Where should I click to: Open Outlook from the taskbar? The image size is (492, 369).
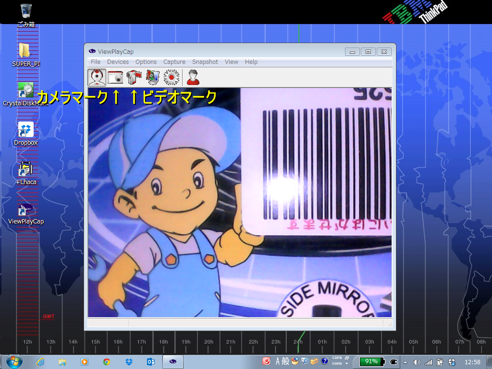pos(151,362)
